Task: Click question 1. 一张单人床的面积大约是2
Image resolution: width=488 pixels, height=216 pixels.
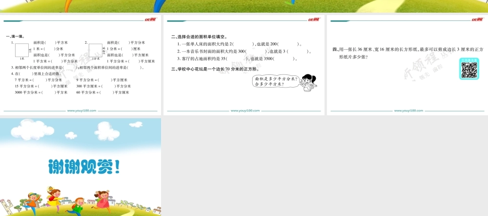Action: coord(240,44)
